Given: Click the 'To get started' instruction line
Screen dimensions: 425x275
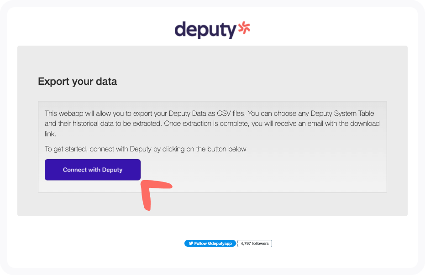Looking at the screenshot, I should tap(145, 149).
